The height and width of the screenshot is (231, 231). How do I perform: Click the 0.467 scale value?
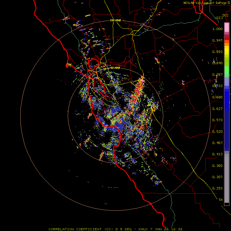point(217,143)
